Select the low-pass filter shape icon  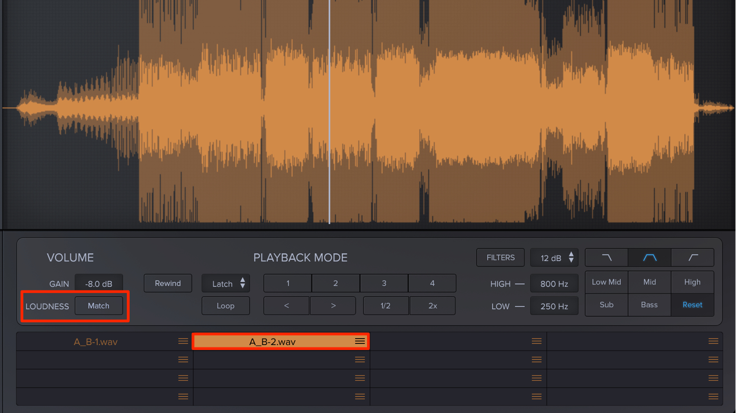[x=607, y=258]
